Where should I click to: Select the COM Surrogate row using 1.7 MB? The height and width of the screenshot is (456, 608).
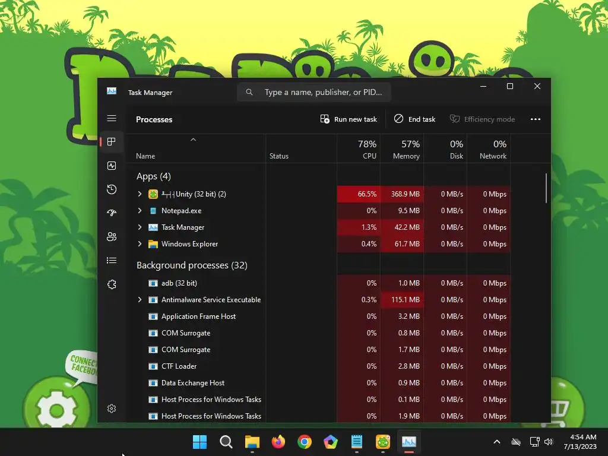[x=318, y=350]
